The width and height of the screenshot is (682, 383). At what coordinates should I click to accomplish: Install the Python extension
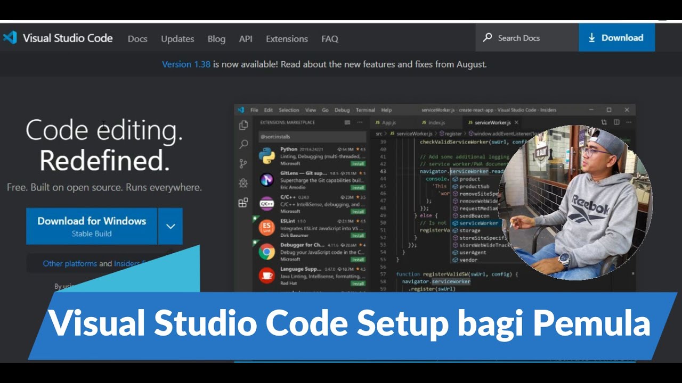point(358,164)
